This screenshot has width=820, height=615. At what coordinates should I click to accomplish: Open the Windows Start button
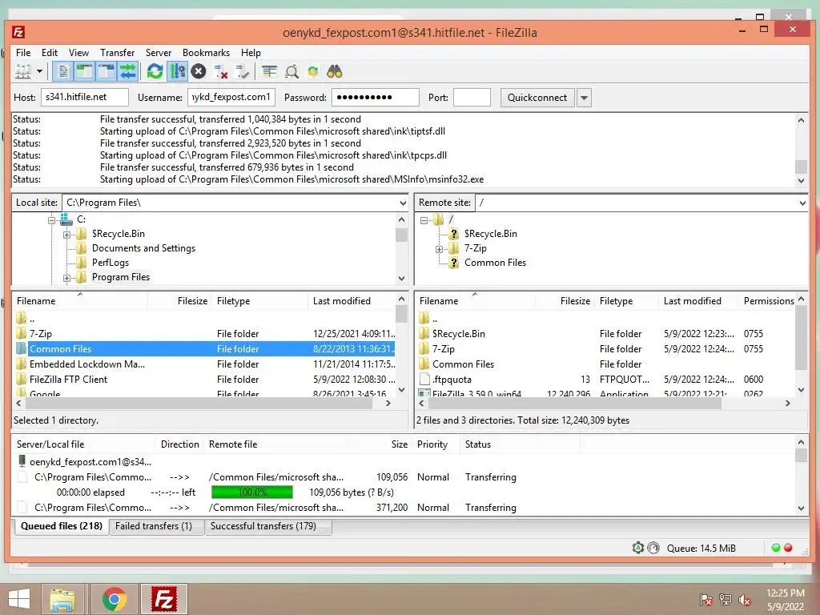(x=19, y=599)
